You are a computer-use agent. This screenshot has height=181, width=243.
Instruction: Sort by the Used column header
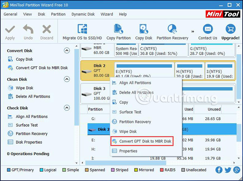pyautogui.click(x=188, y=109)
